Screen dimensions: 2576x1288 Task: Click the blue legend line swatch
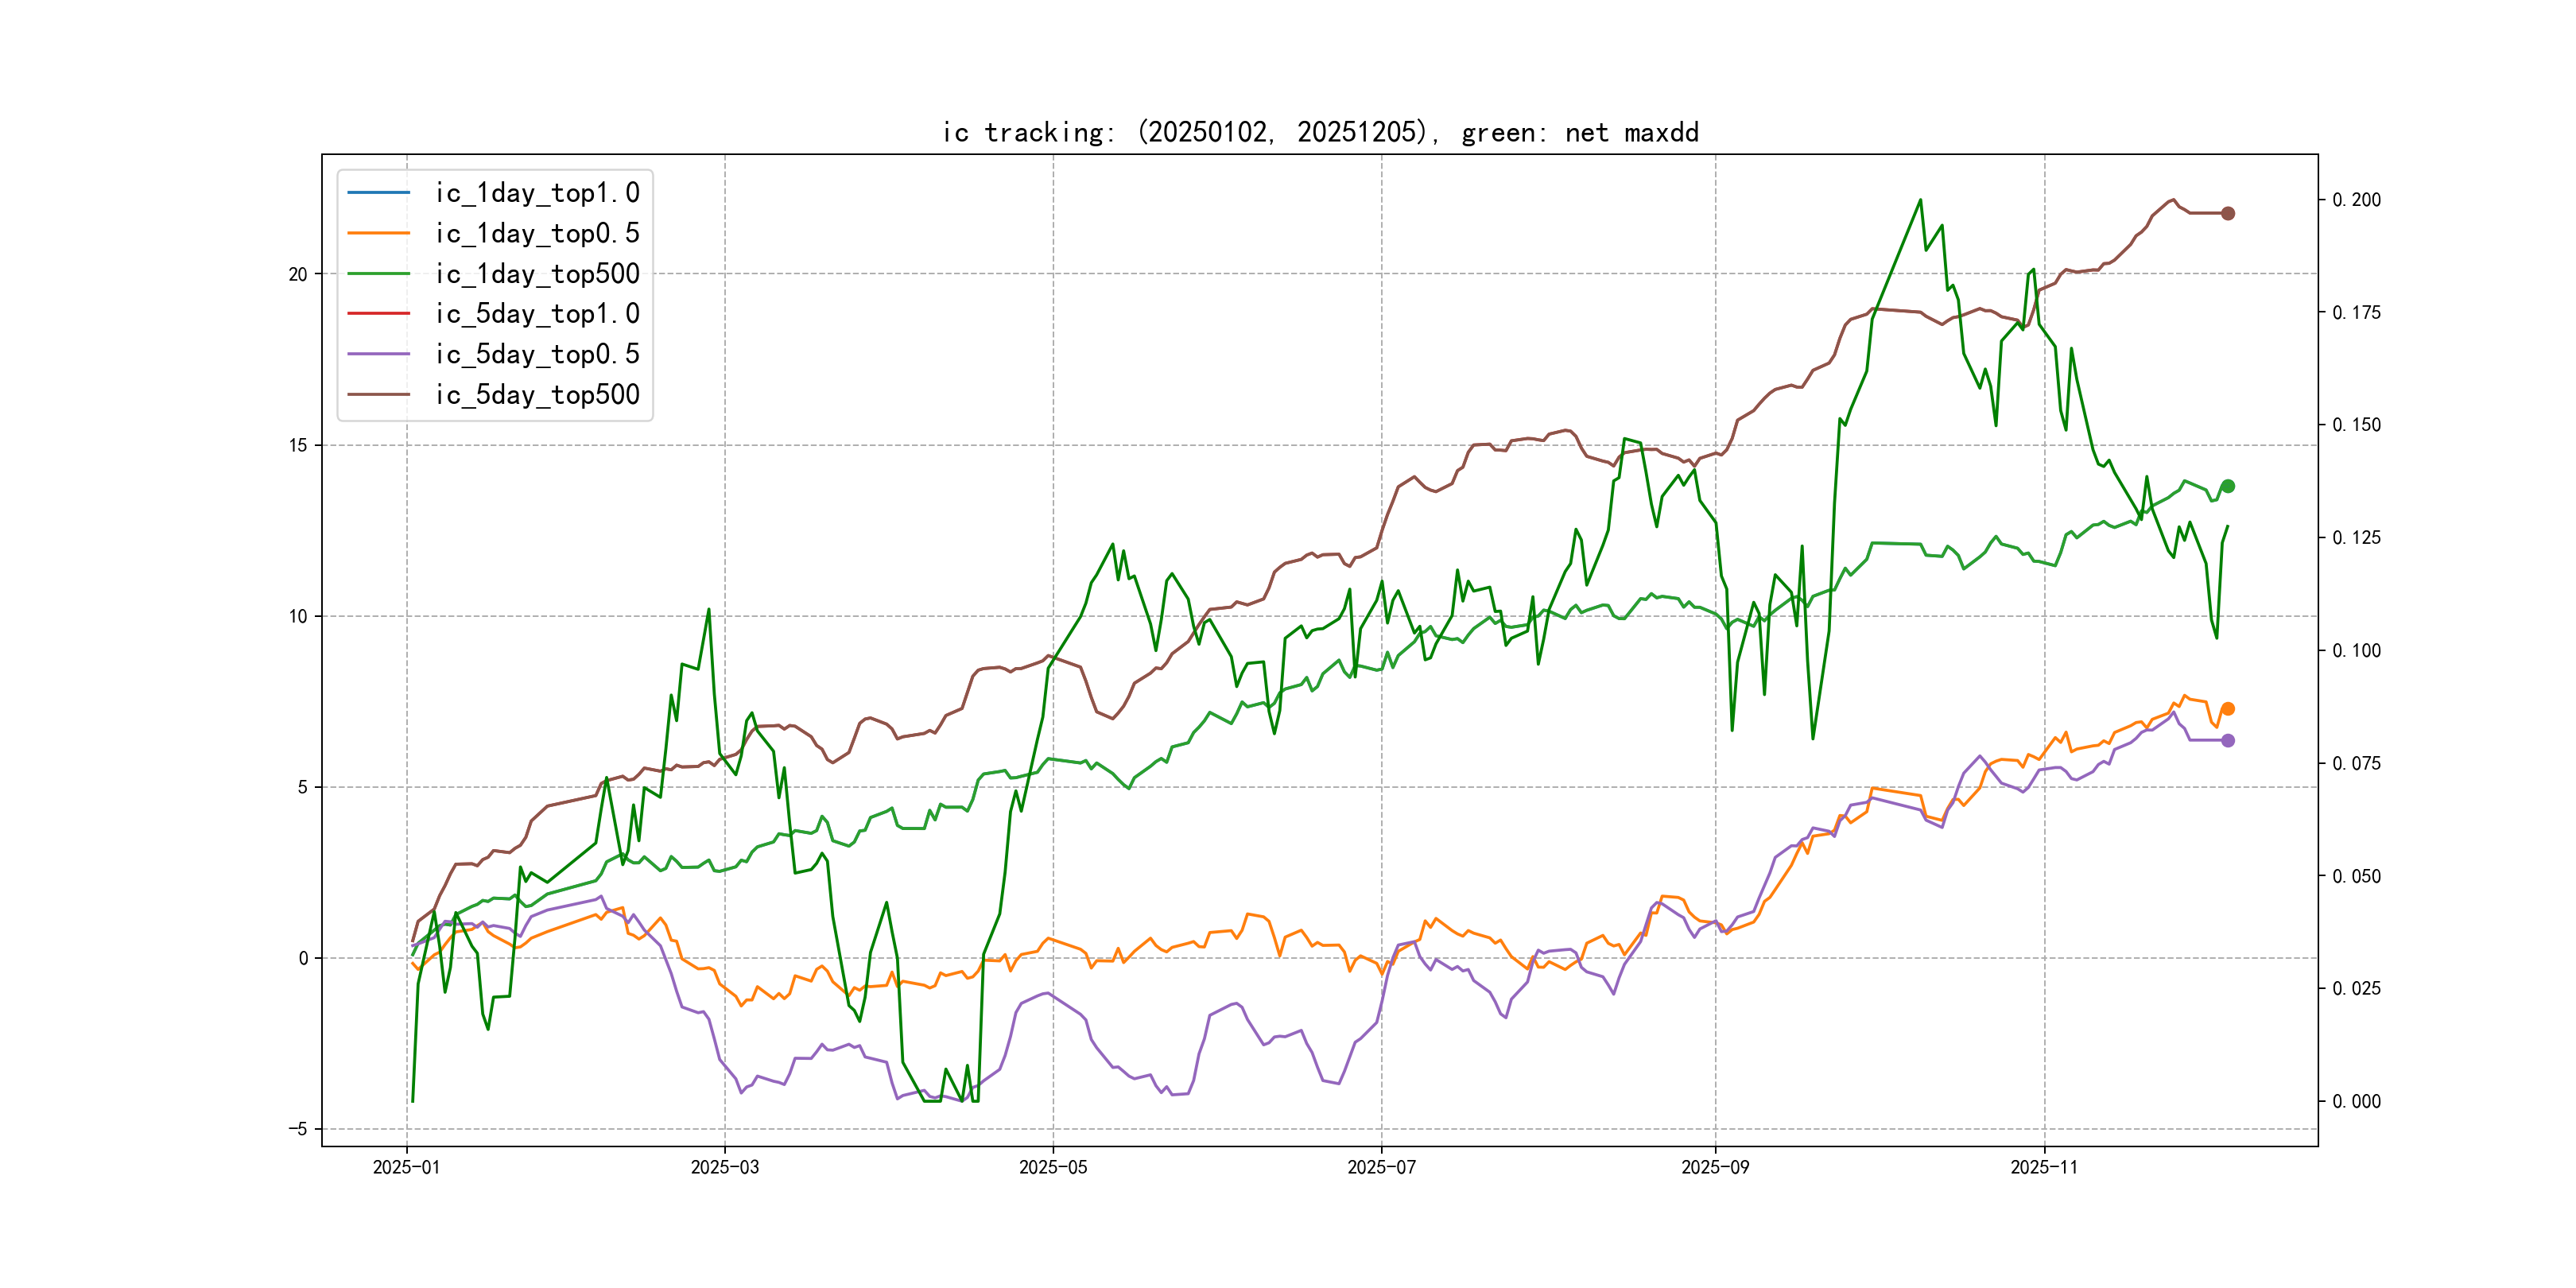click(378, 192)
